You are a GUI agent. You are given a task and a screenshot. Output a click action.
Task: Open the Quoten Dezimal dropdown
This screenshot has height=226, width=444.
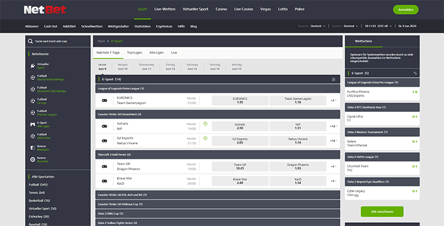(x=351, y=26)
